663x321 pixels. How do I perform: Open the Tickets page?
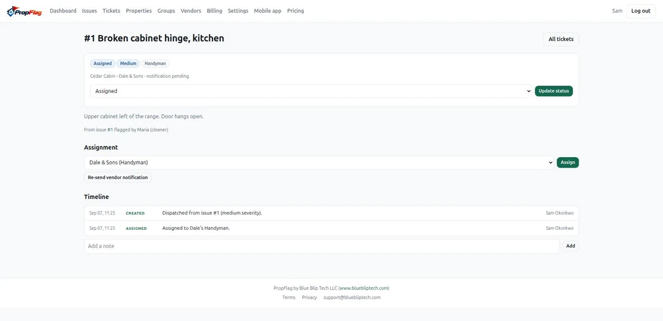[x=111, y=11]
